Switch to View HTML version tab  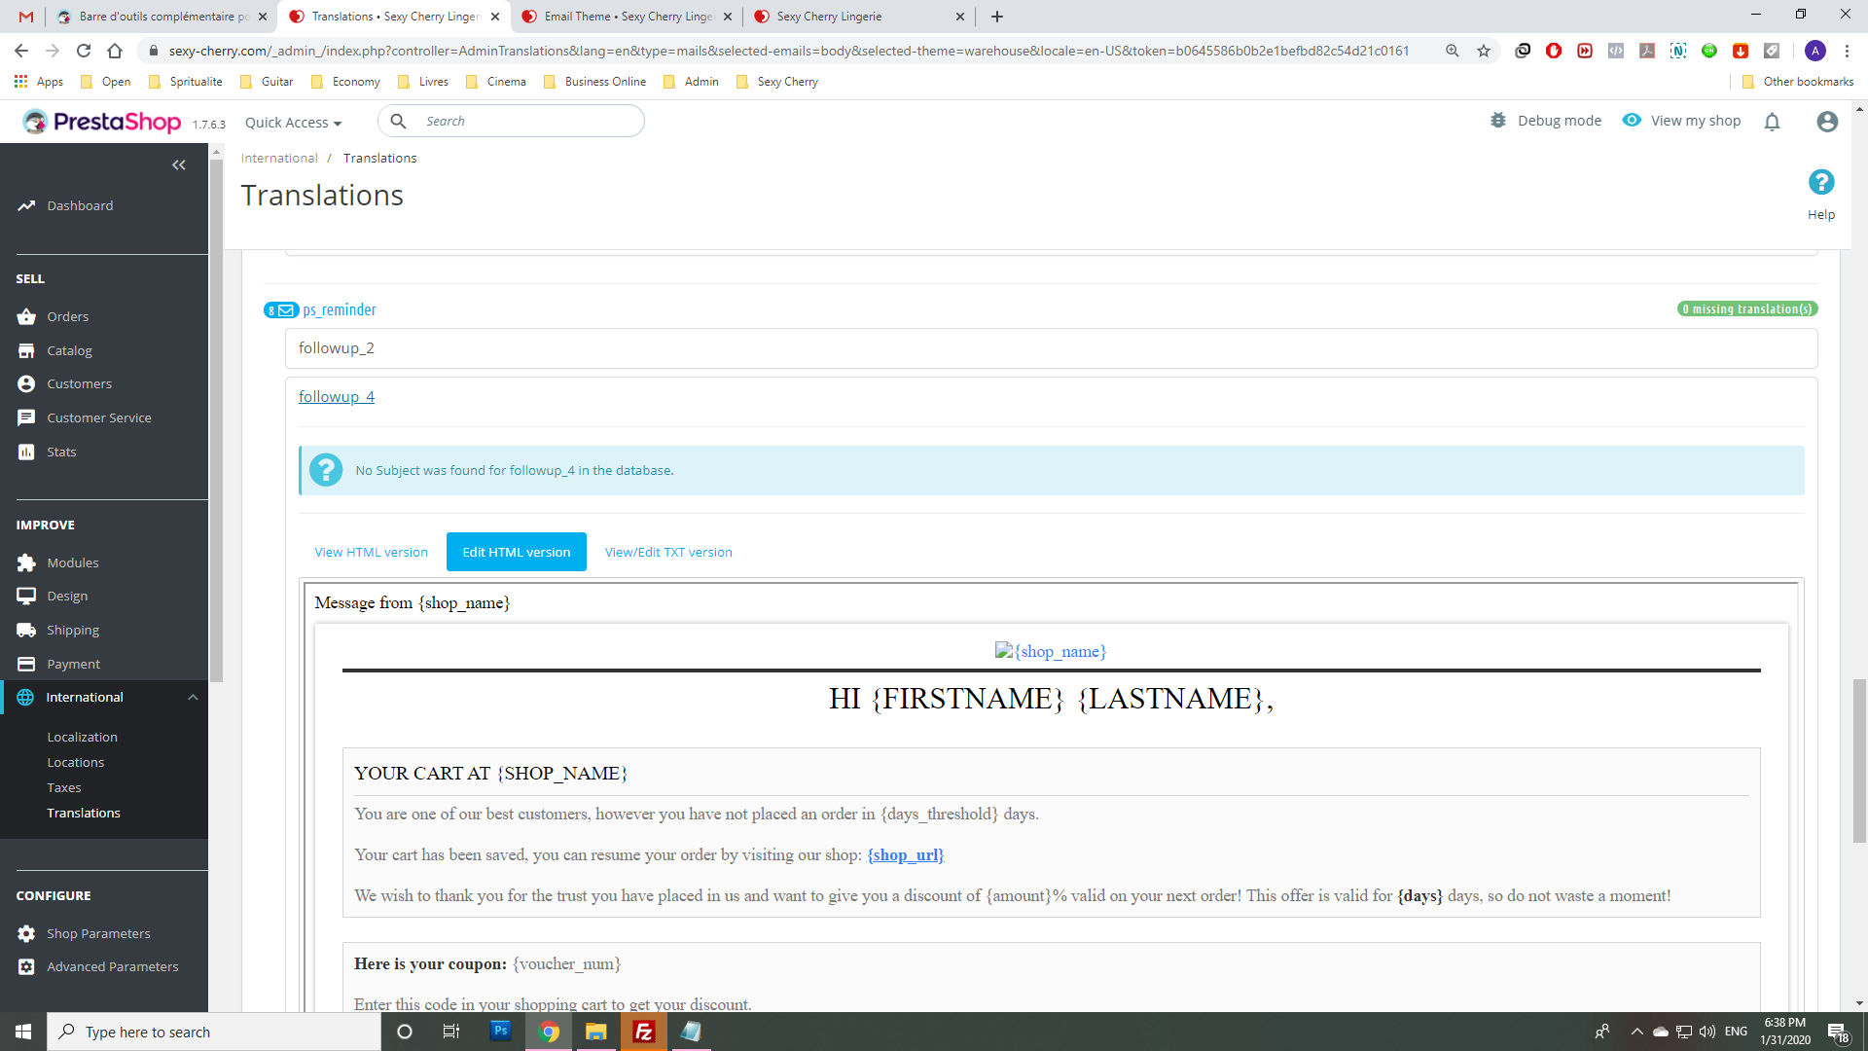(371, 552)
